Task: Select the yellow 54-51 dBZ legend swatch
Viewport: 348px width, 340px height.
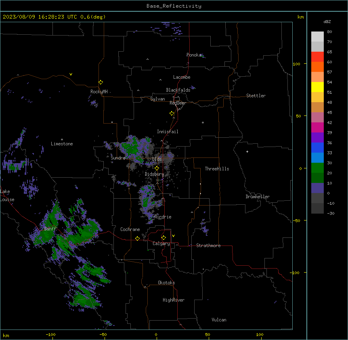Action: coord(317,87)
